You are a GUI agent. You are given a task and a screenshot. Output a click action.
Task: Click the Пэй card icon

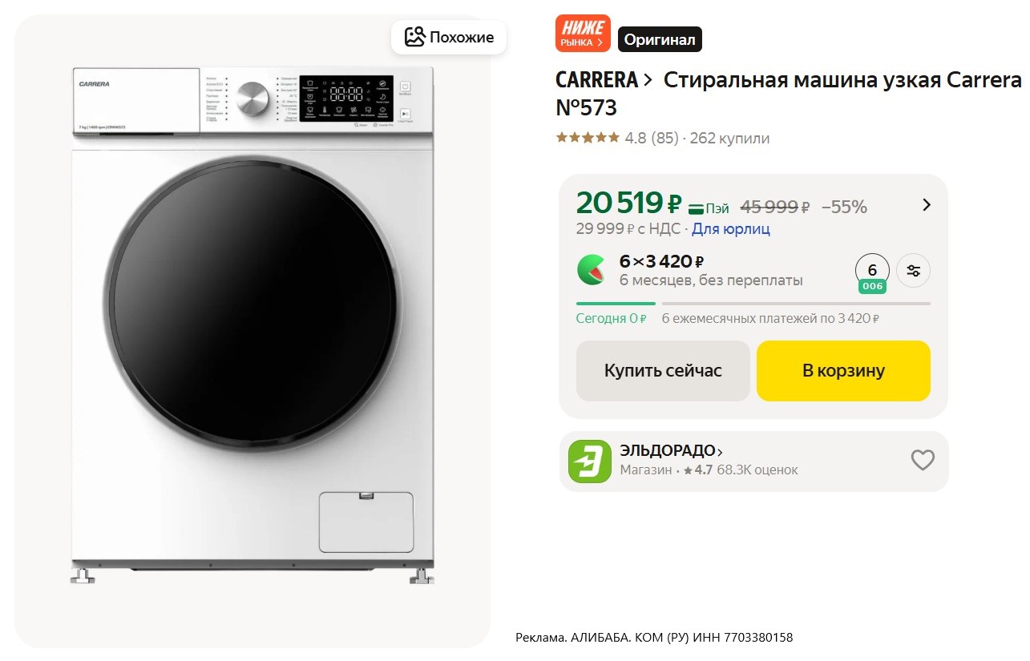coord(697,208)
